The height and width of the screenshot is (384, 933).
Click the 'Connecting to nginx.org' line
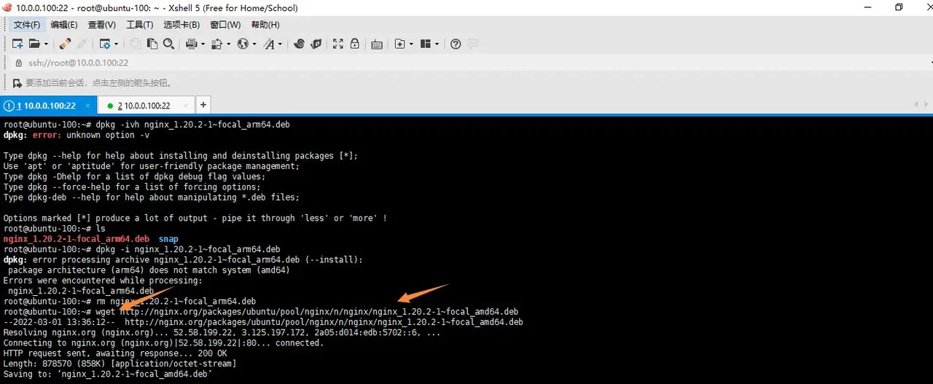[163, 342]
